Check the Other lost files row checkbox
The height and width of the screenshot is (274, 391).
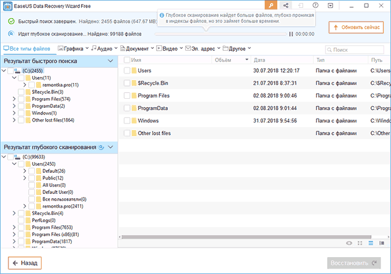tap(127, 133)
